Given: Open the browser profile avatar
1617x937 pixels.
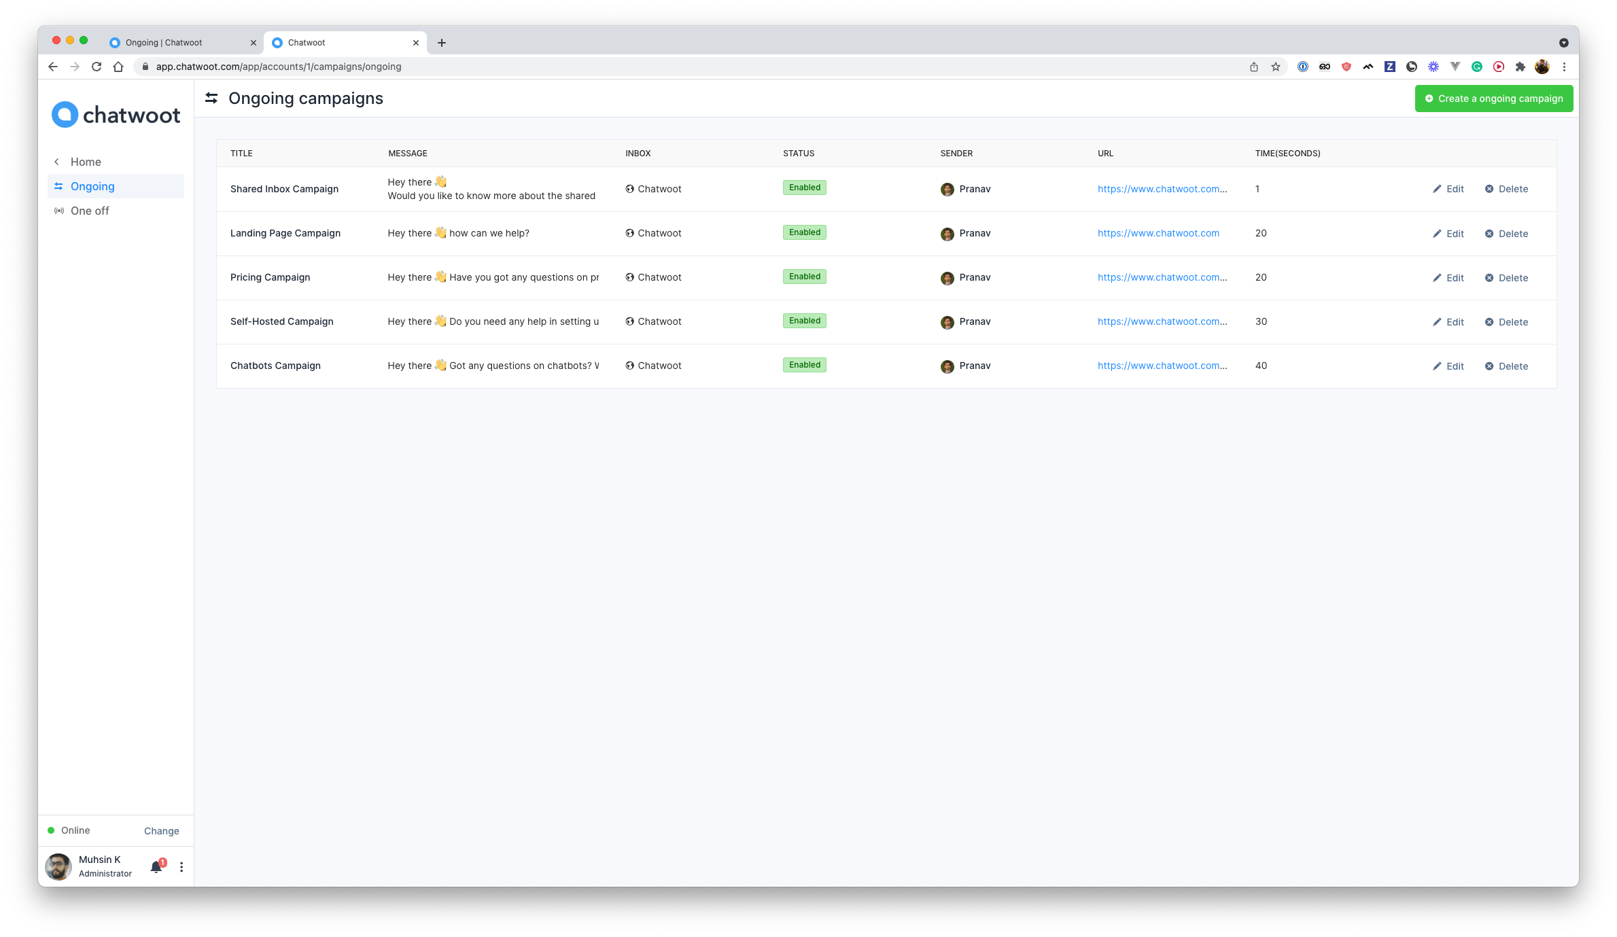Looking at the screenshot, I should (1542, 67).
